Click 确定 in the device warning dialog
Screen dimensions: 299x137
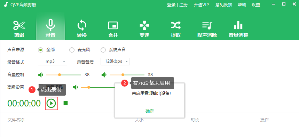(x=150, y=111)
